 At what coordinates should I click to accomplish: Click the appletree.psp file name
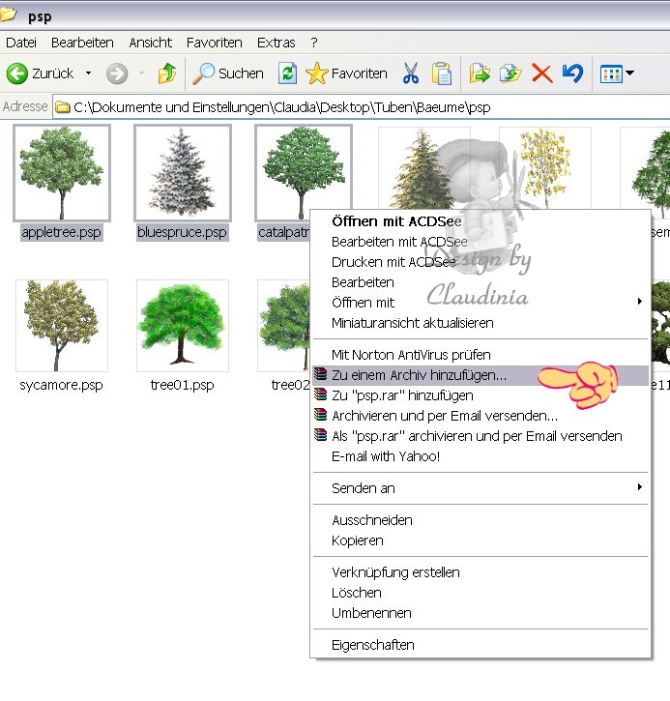pos(62,232)
